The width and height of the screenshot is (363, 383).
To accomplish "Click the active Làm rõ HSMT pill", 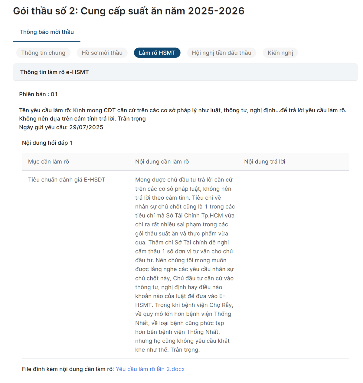I will pyautogui.click(x=157, y=53).
